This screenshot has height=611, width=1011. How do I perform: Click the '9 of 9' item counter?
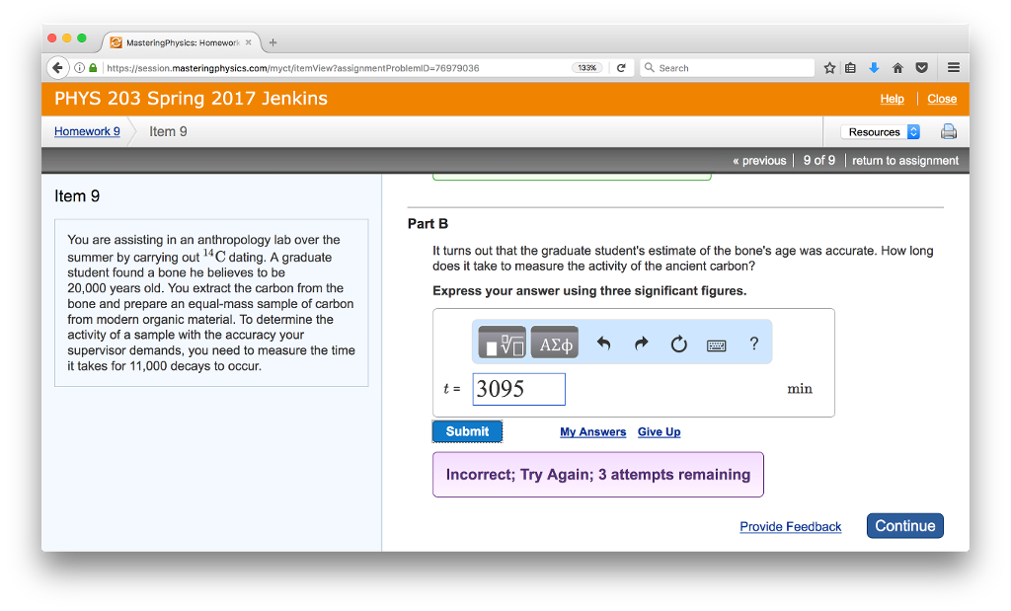click(818, 161)
